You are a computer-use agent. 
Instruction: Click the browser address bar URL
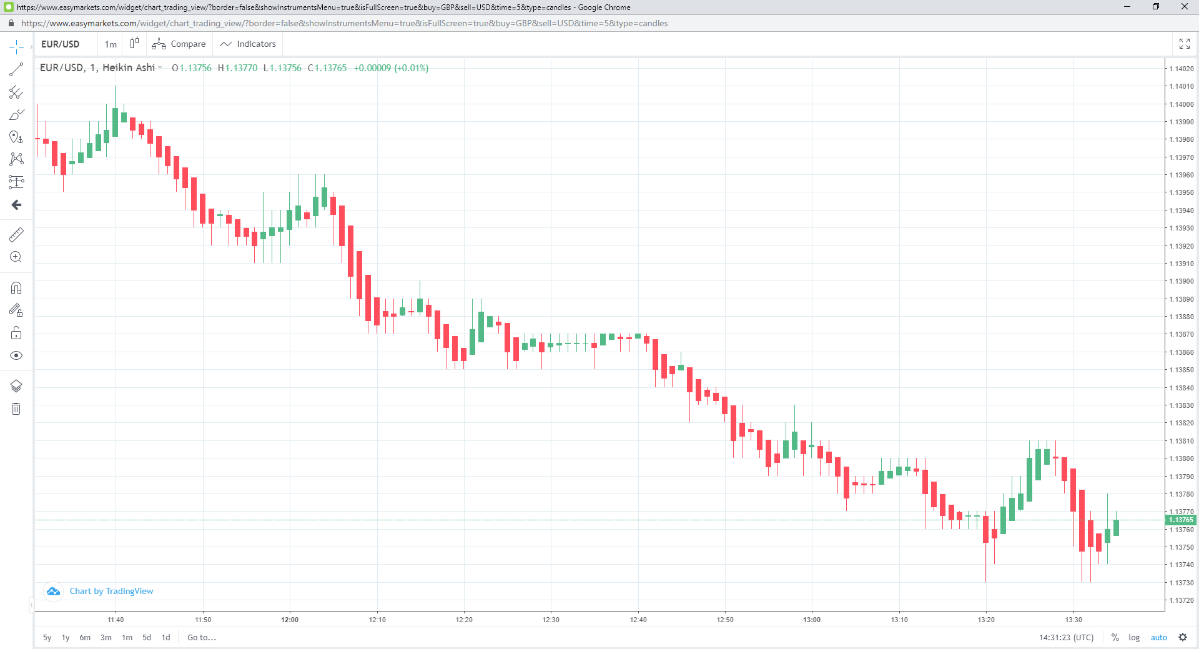tap(345, 23)
